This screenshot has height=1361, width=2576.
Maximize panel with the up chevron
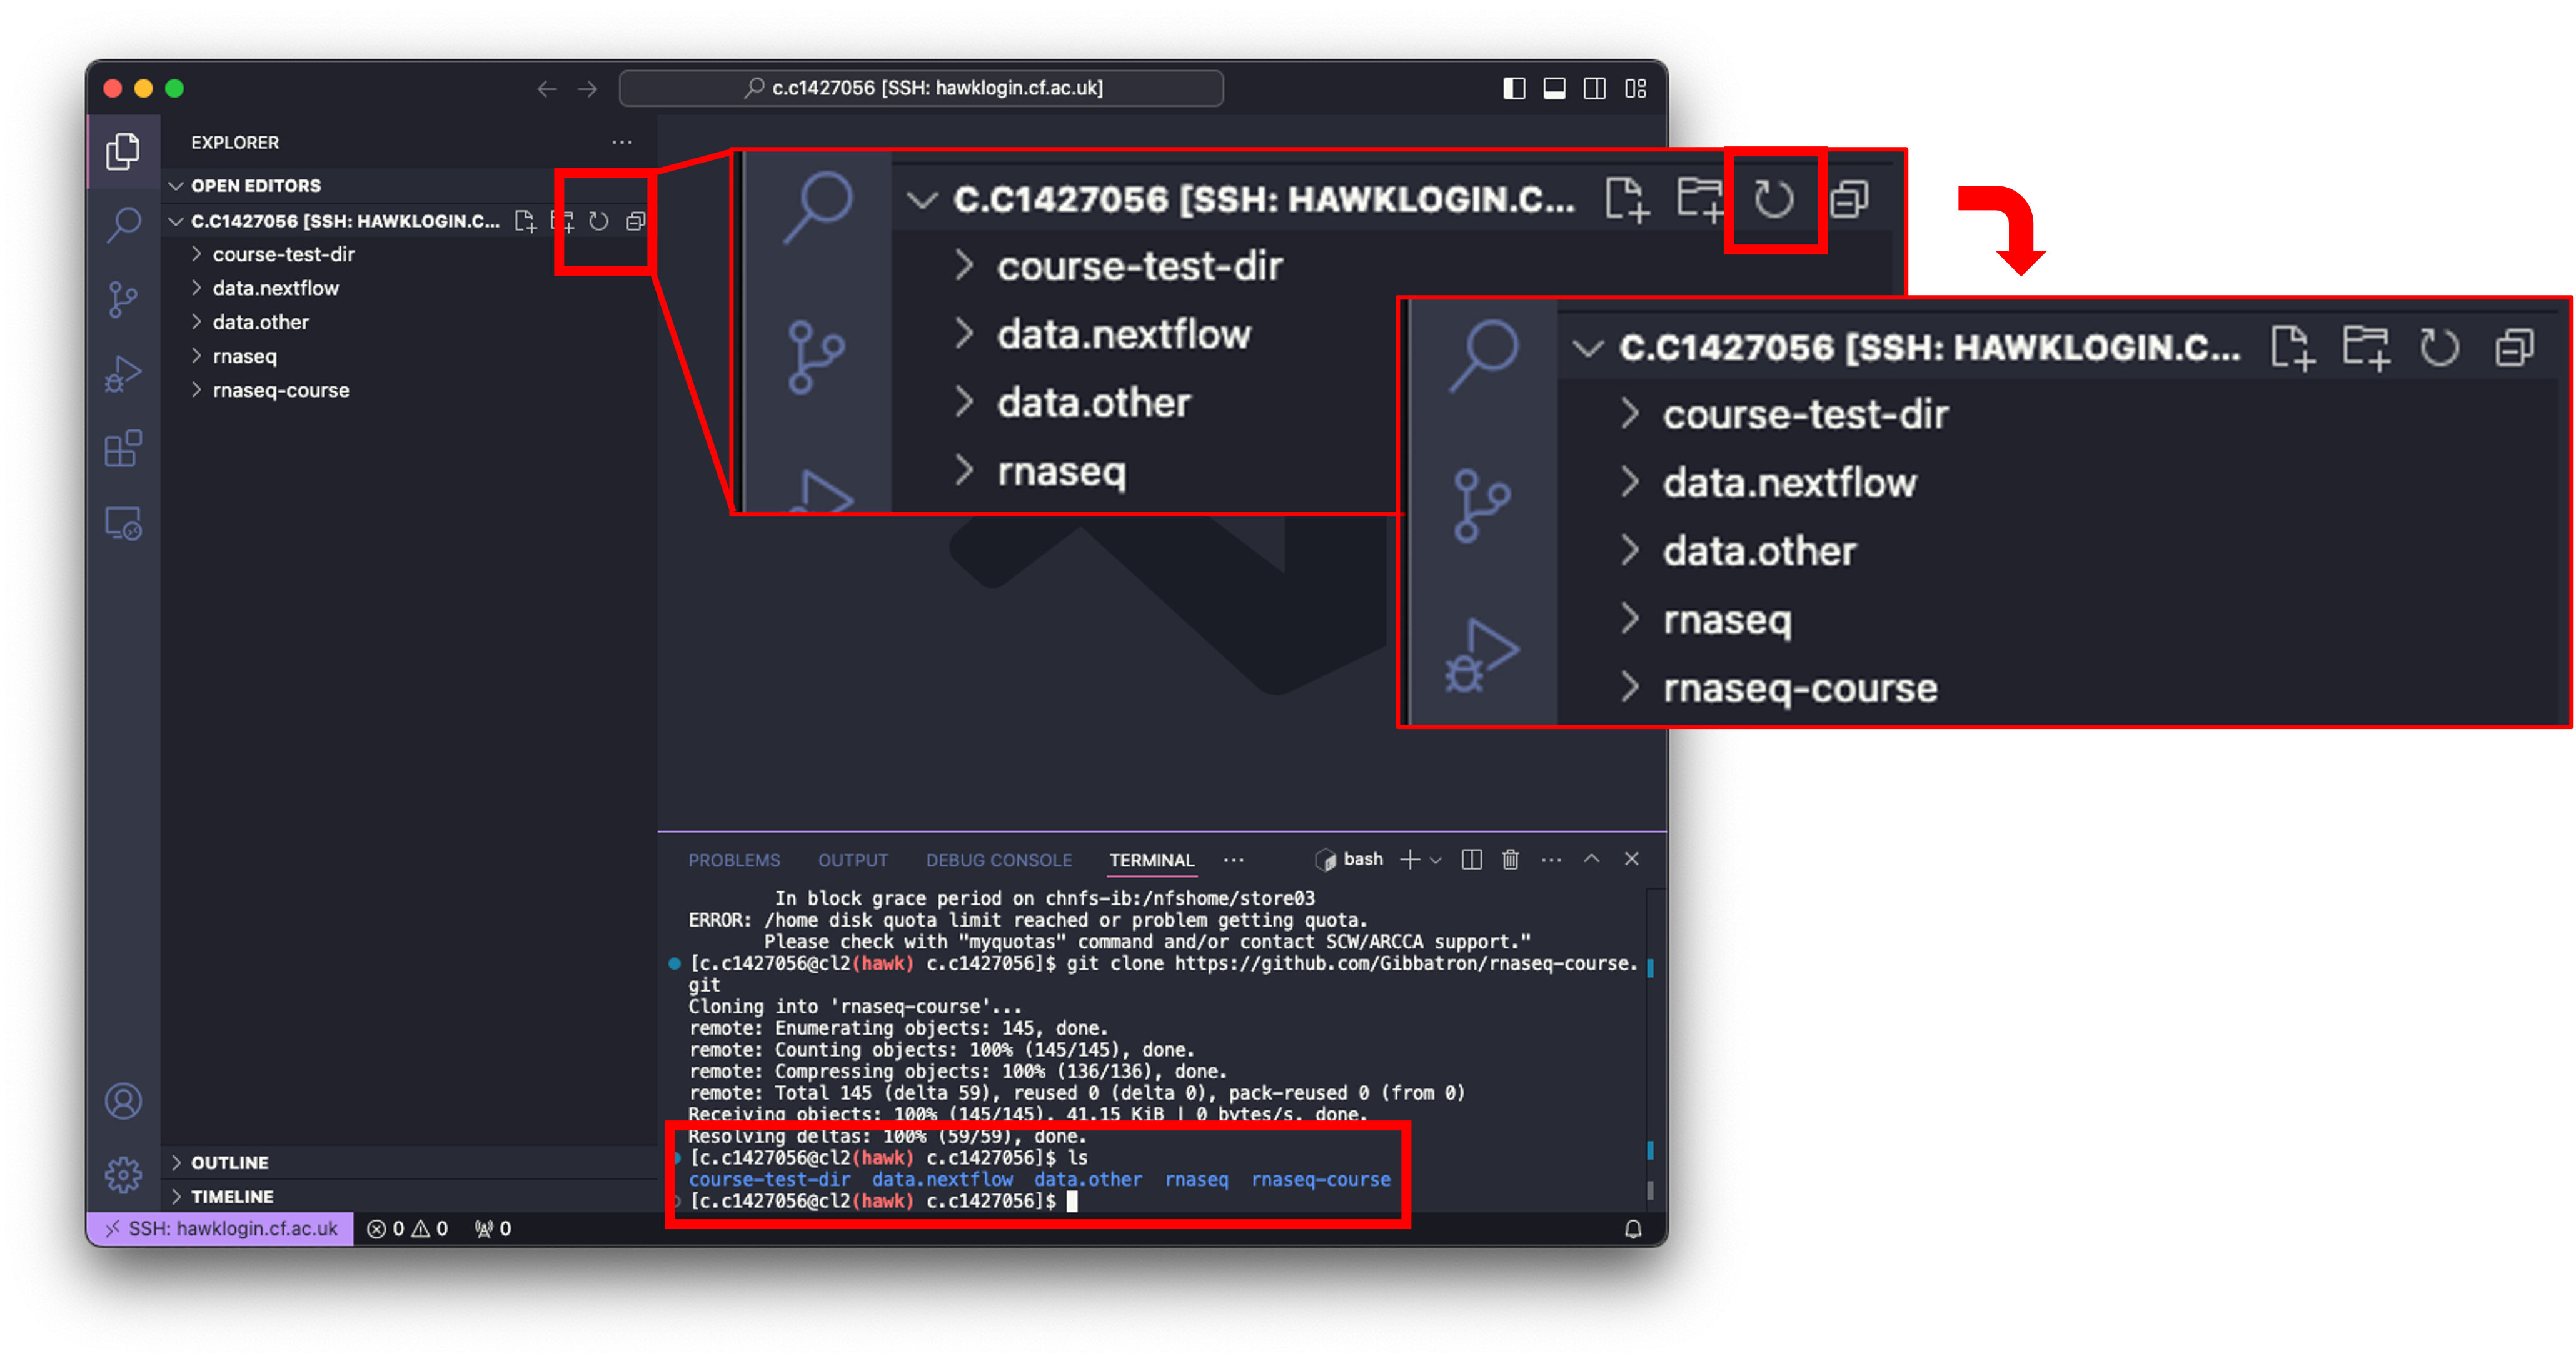click(1591, 859)
